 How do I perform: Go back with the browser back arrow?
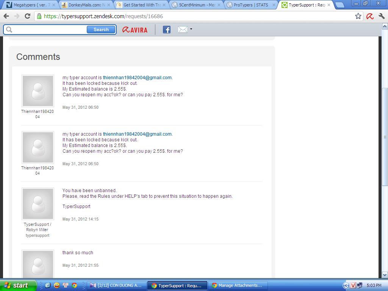click(x=6, y=16)
